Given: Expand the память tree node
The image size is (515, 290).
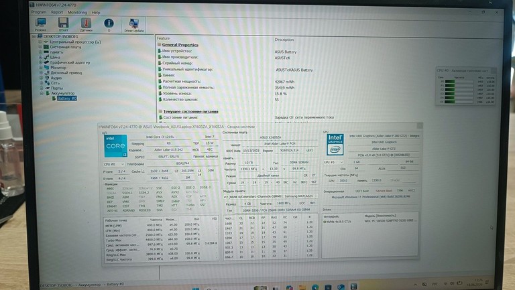Looking at the screenshot, I should (x=40, y=52).
